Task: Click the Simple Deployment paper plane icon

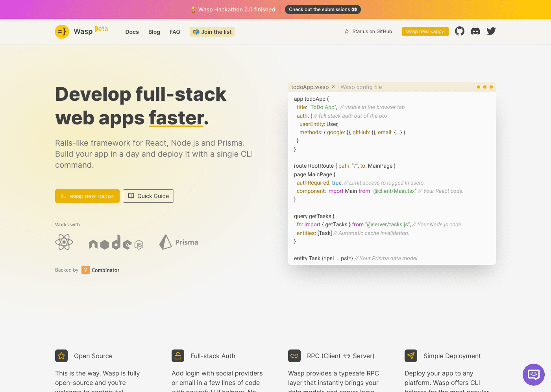Action: click(411, 356)
